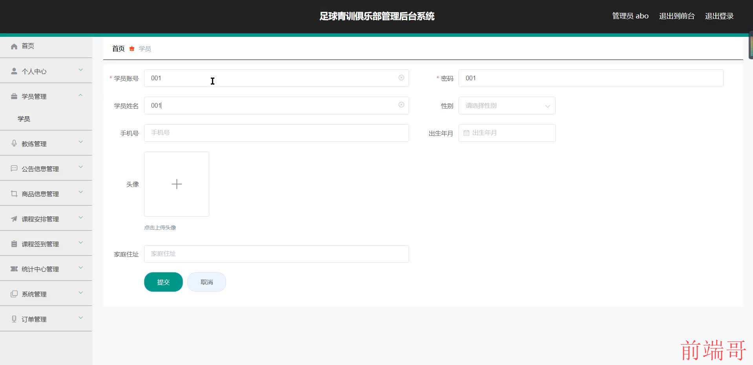Click the copy icon beside 系统管理
The width and height of the screenshot is (753, 365).
[14, 294]
